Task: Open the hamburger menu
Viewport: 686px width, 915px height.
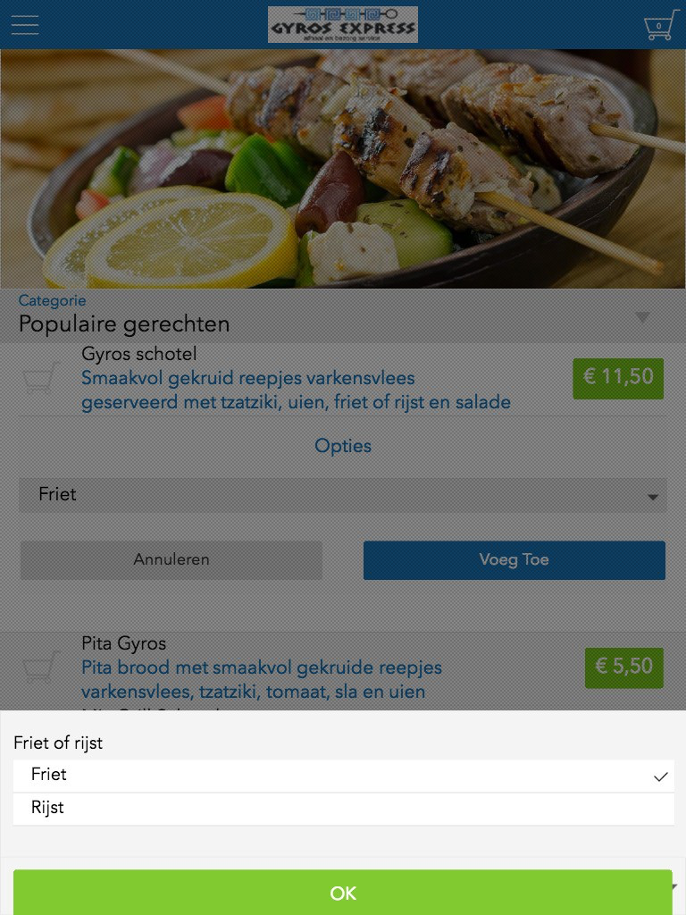Action: click(25, 24)
